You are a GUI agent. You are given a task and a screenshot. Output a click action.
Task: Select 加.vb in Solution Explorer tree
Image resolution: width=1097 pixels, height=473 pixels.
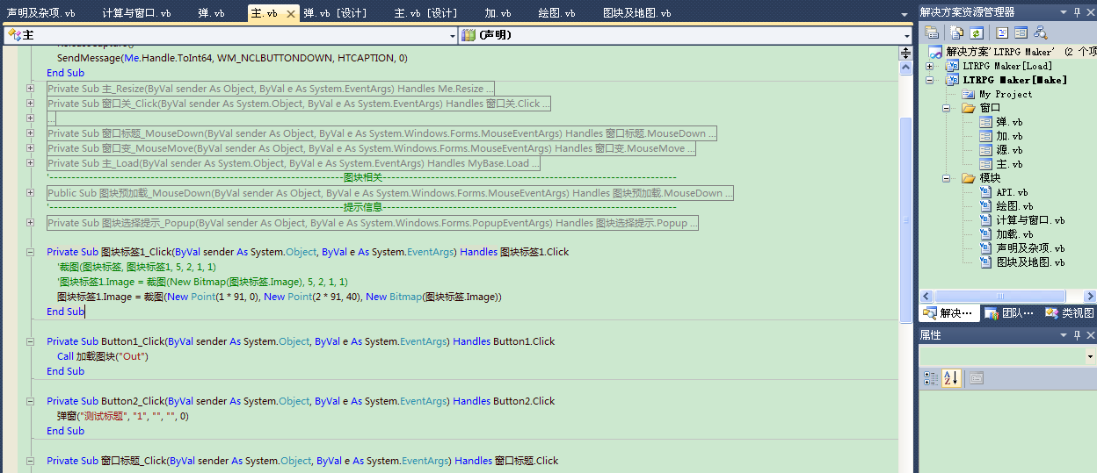point(1009,136)
